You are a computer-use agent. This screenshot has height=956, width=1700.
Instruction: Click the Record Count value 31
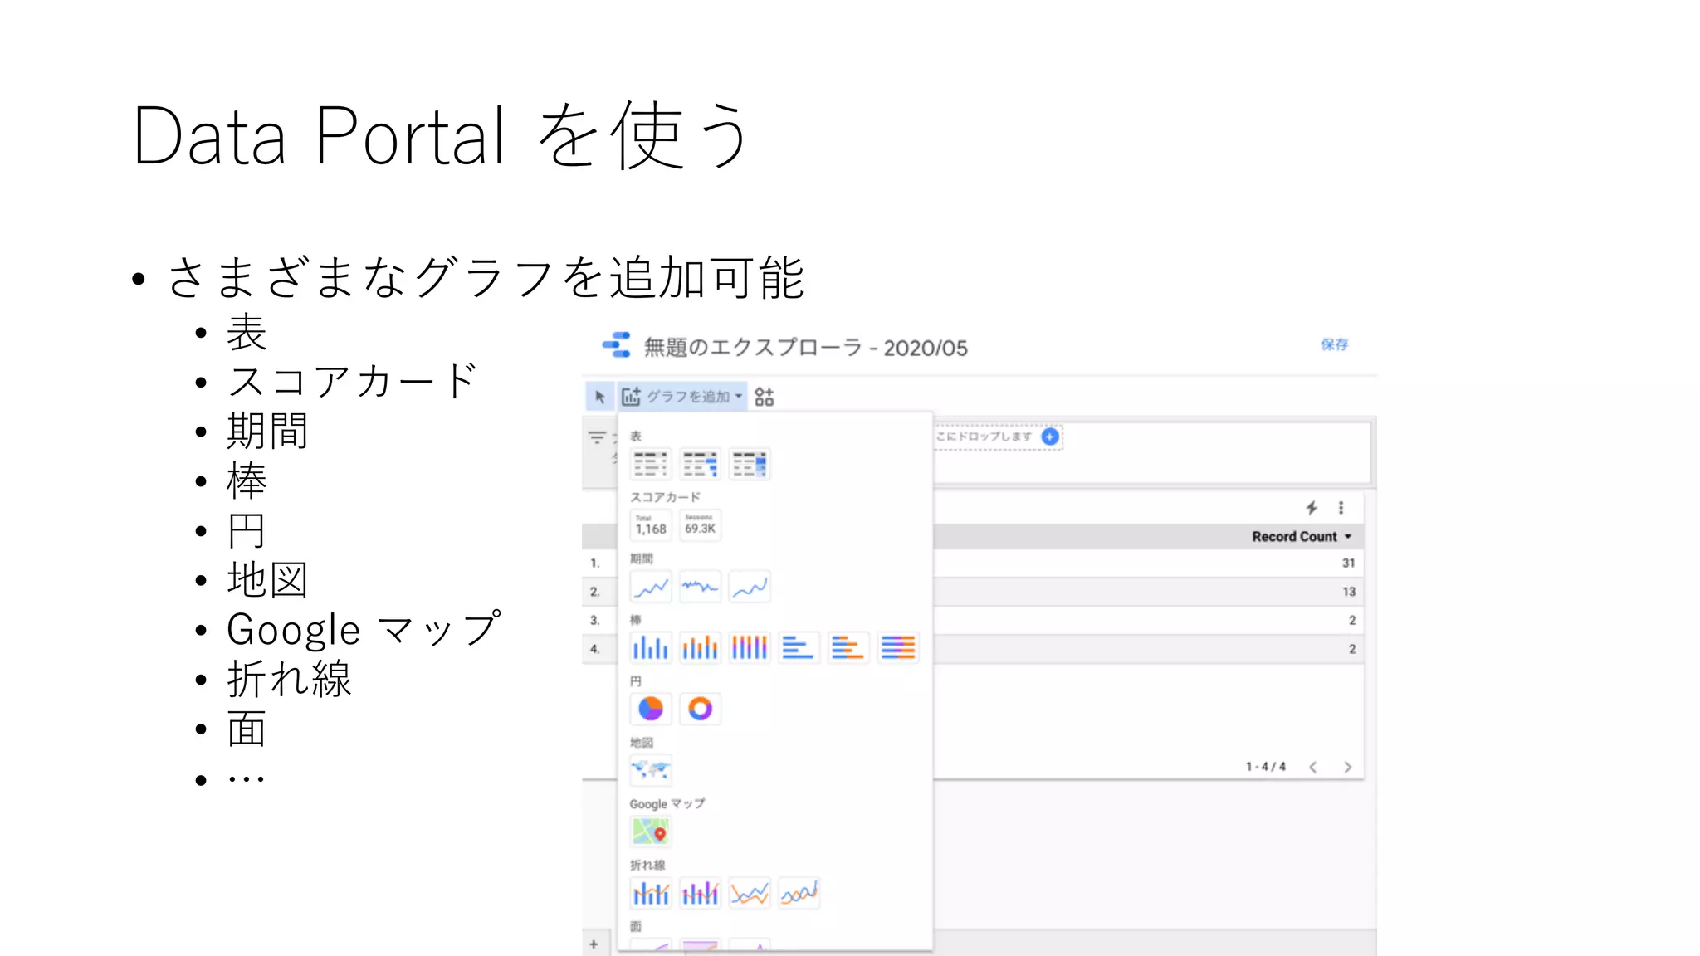1348,563
